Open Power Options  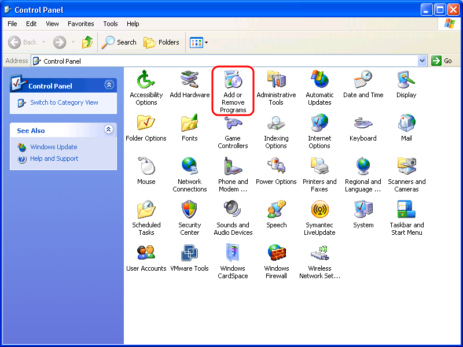[276, 171]
